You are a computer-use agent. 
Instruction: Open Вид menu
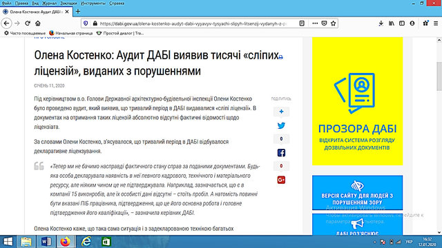[35, 3]
